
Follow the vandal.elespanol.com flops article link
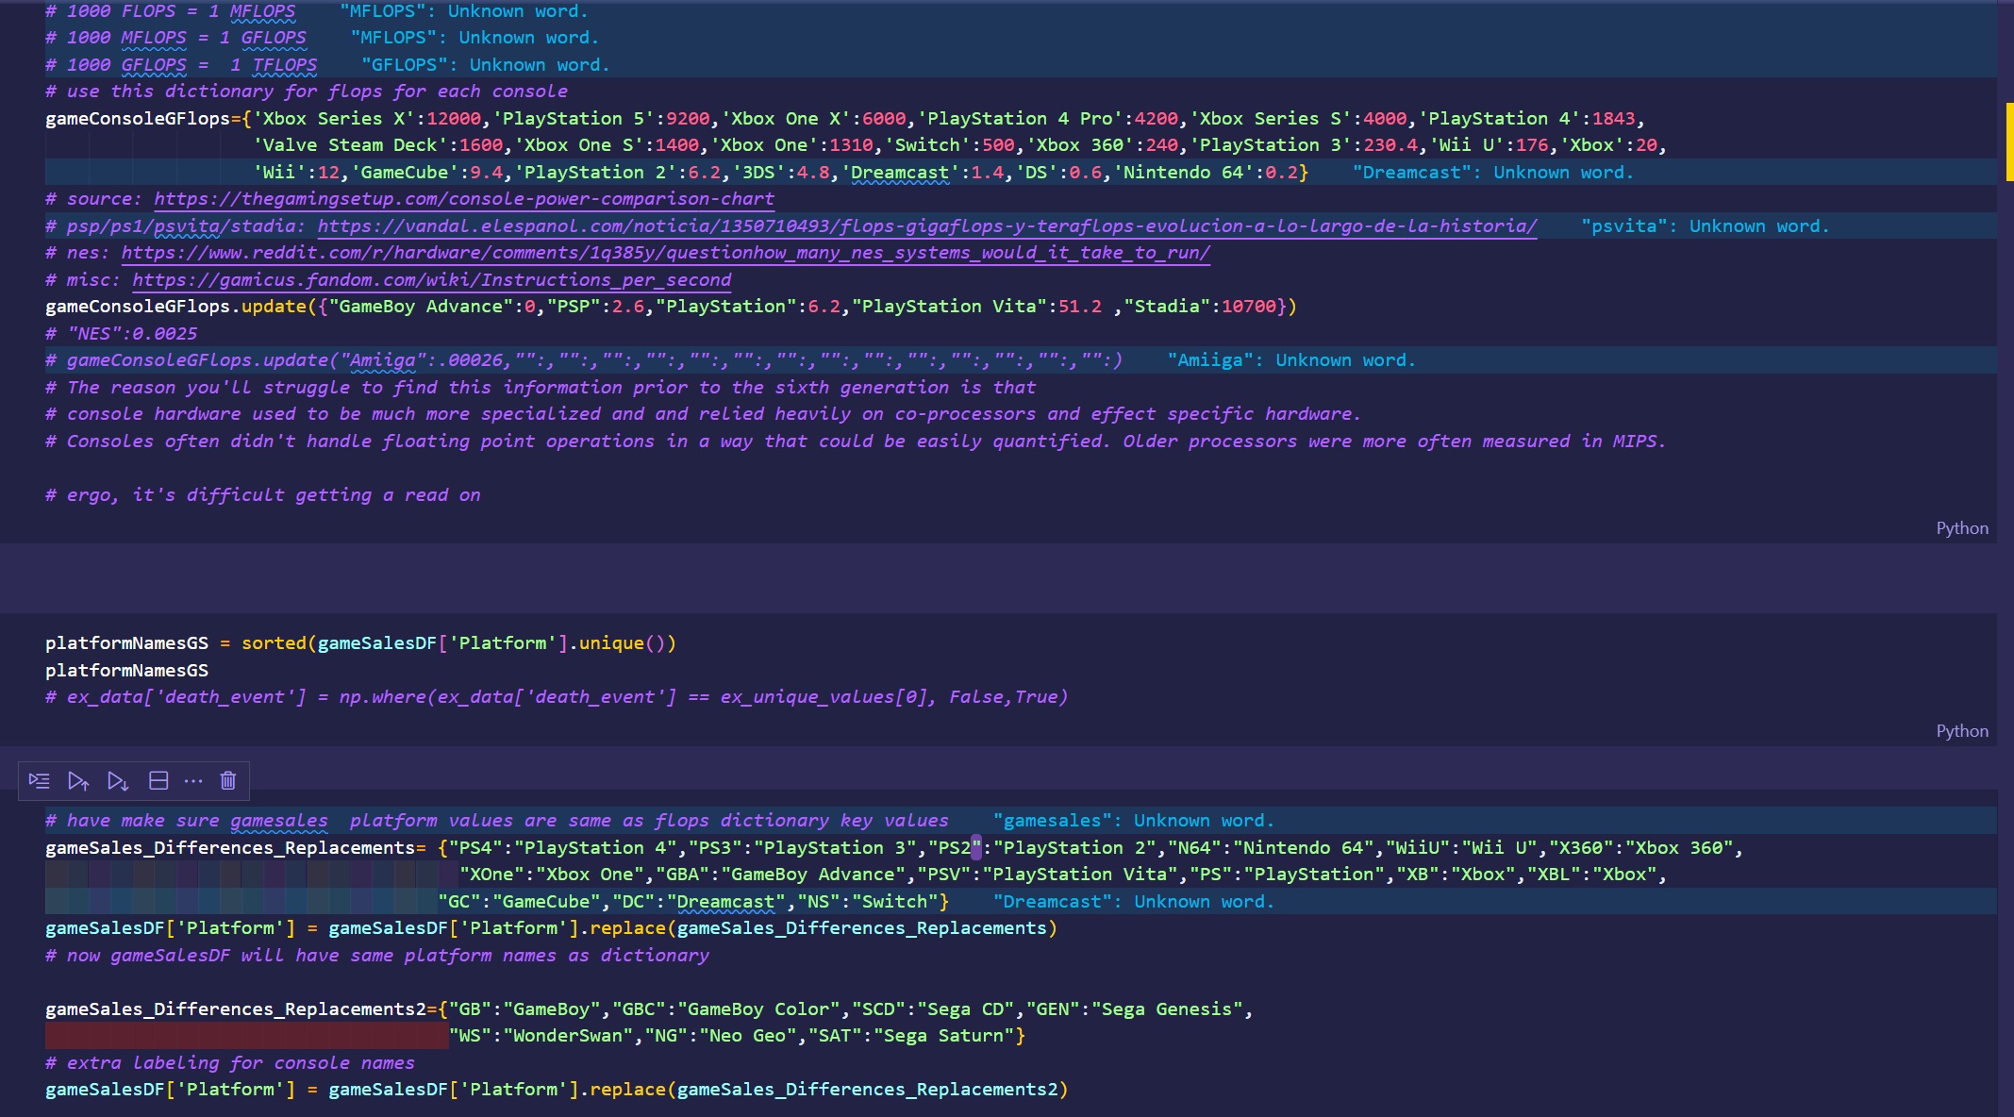pos(927,226)
